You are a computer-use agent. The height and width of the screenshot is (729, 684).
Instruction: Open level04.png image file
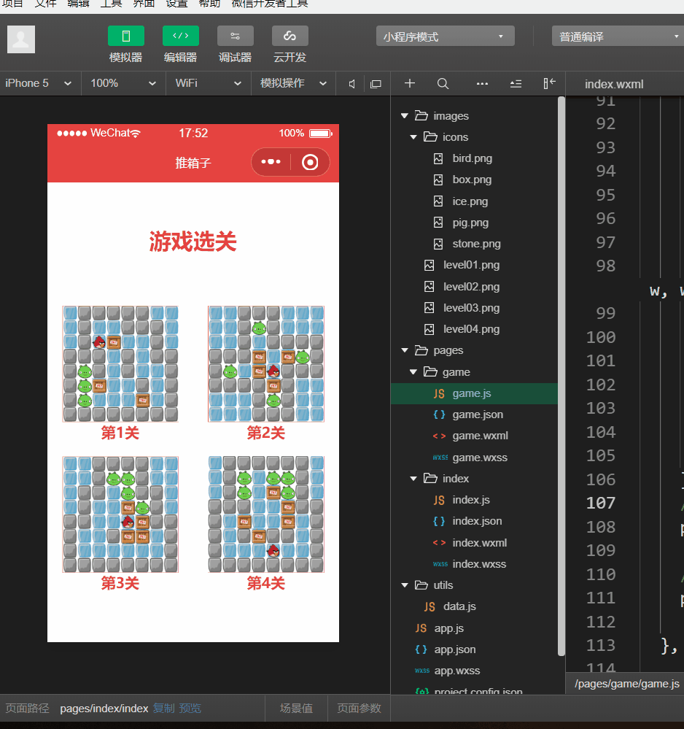(x=471, y=329)
